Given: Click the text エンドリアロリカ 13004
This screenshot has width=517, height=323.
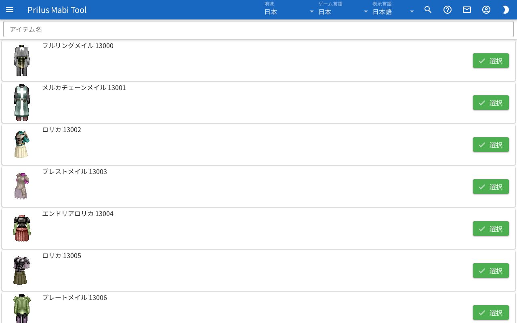Looking at the screenshot, I should pos(78,214).
